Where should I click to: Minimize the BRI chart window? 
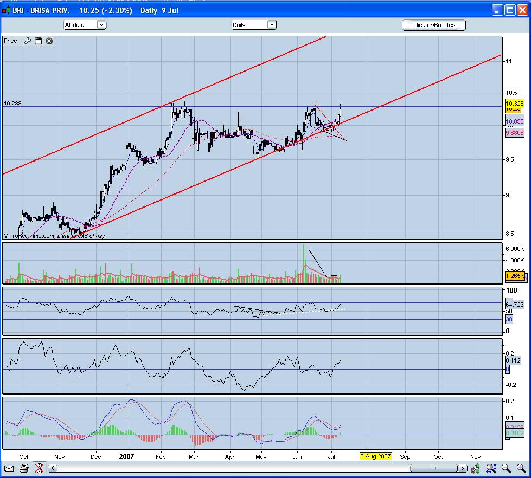(x=497, y=10)
